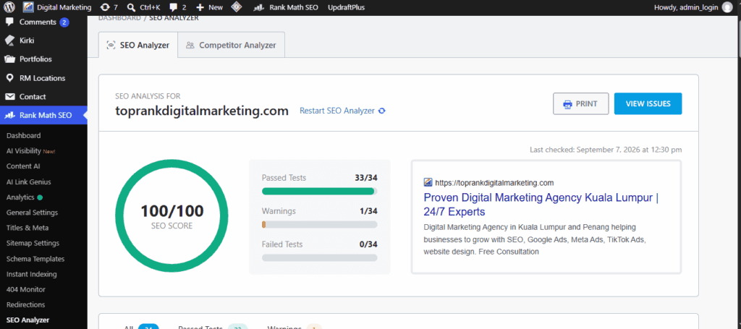Open the comments bubble showing 2

174,8
